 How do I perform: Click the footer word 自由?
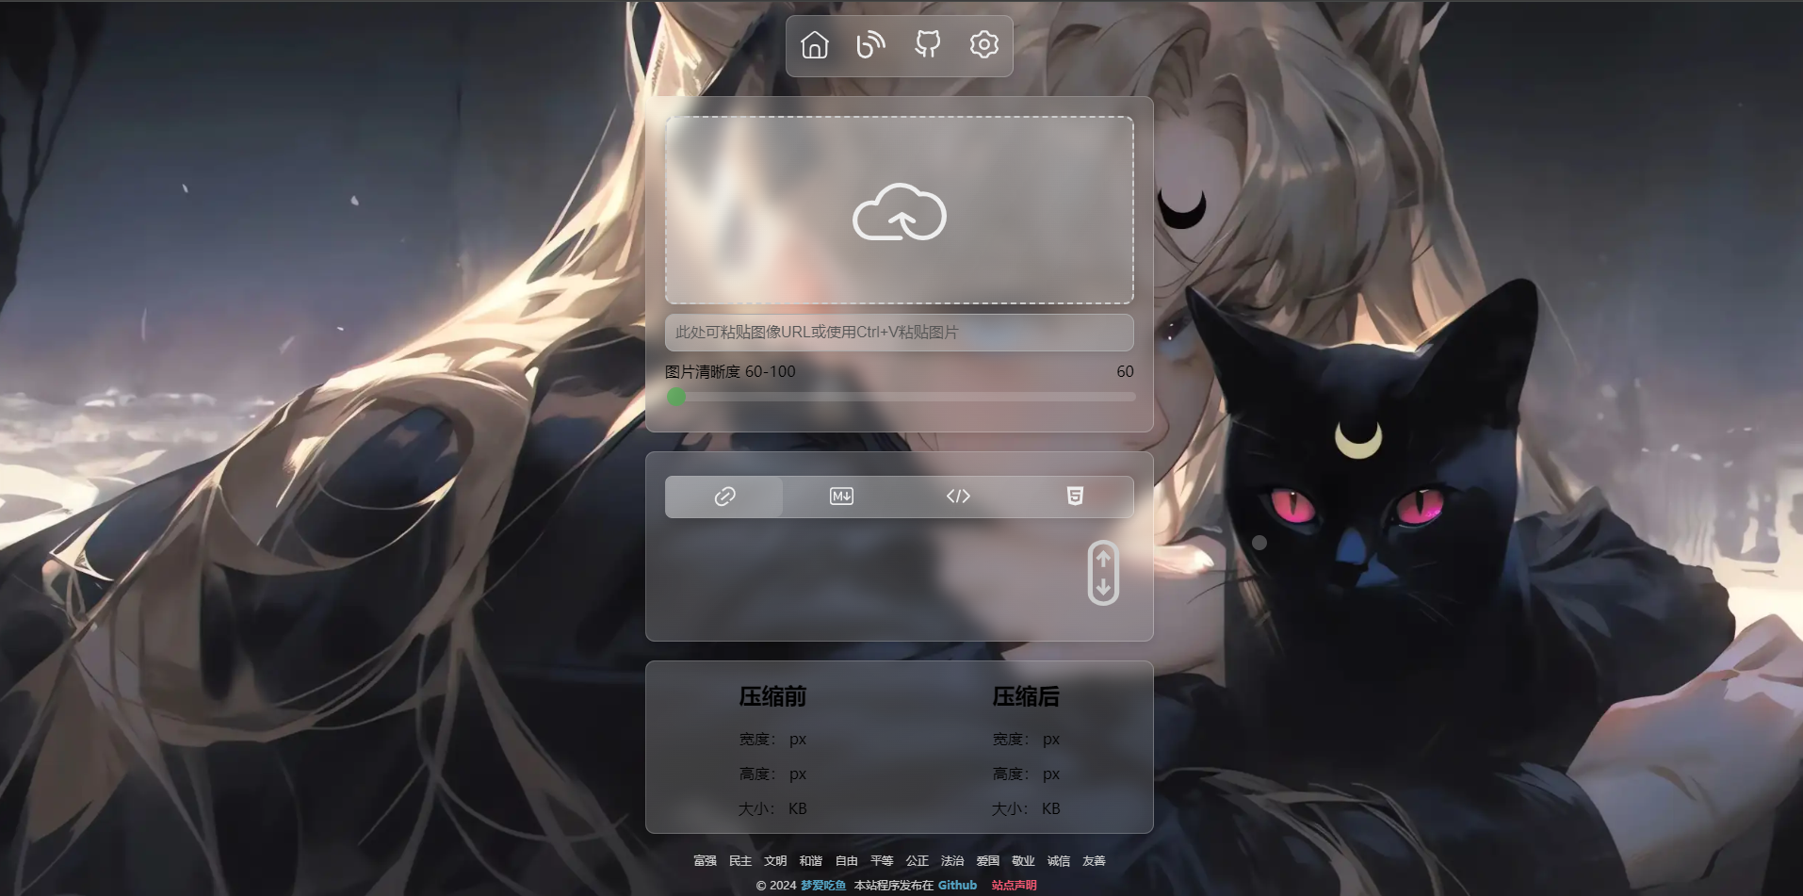[x=847, y=861]
